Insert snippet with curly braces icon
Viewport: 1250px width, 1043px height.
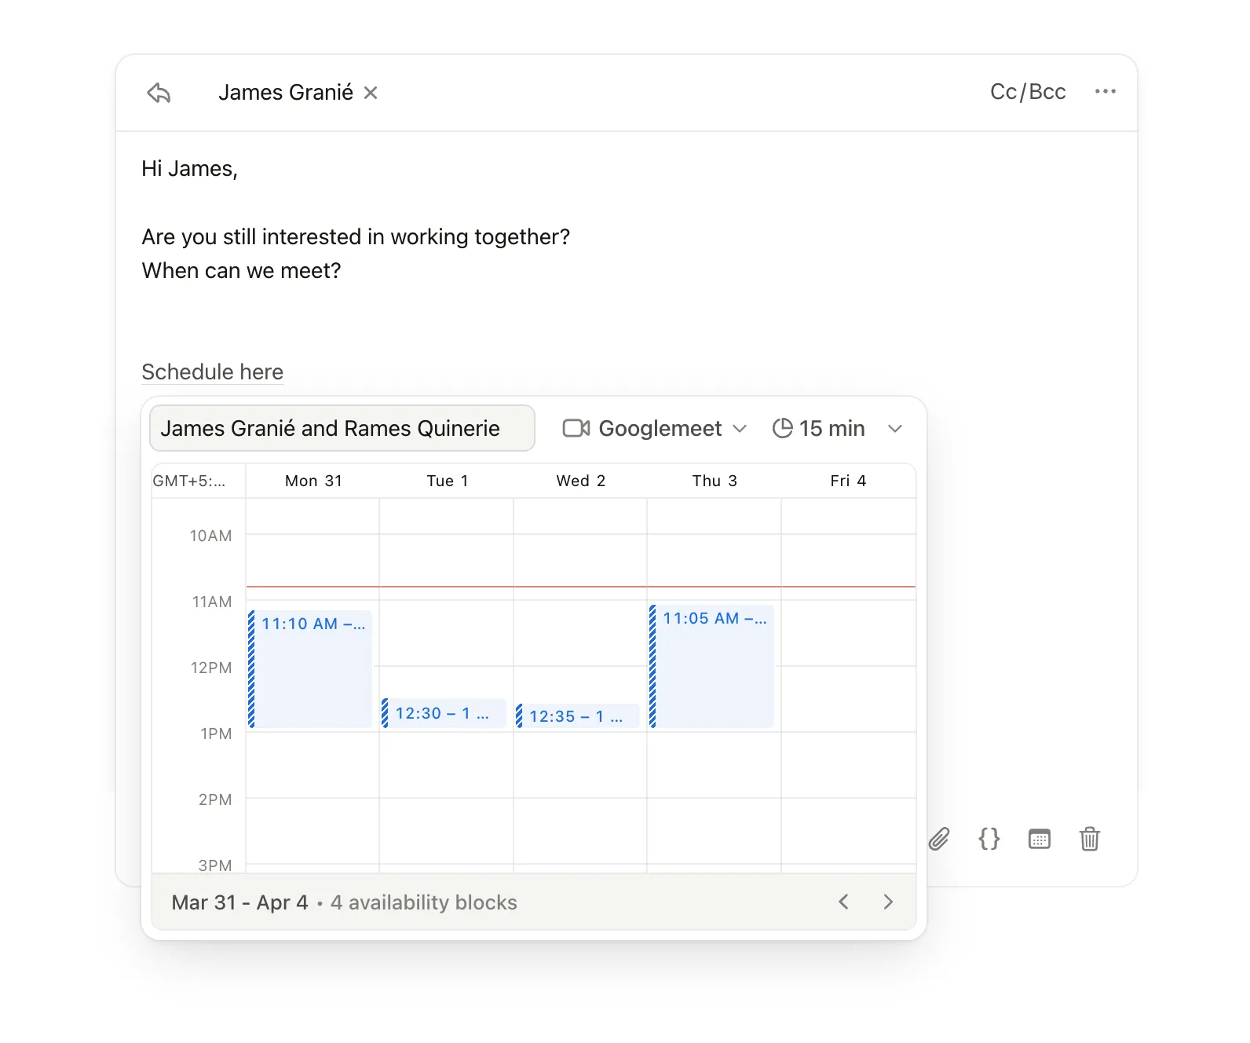pyautogui.click(x=989, y=839)
